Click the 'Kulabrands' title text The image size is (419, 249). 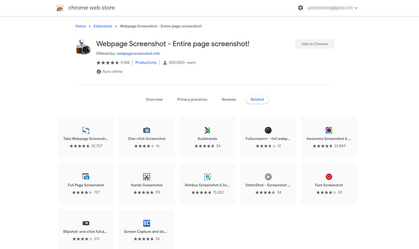[x=208, y=139]
